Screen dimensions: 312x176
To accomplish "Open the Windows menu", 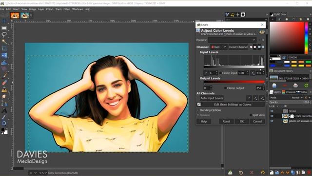I will coord(78,9).
